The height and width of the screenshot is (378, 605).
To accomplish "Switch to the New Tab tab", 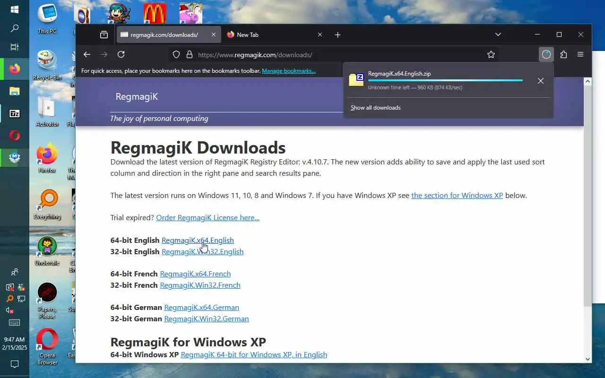I will (275, 34).
